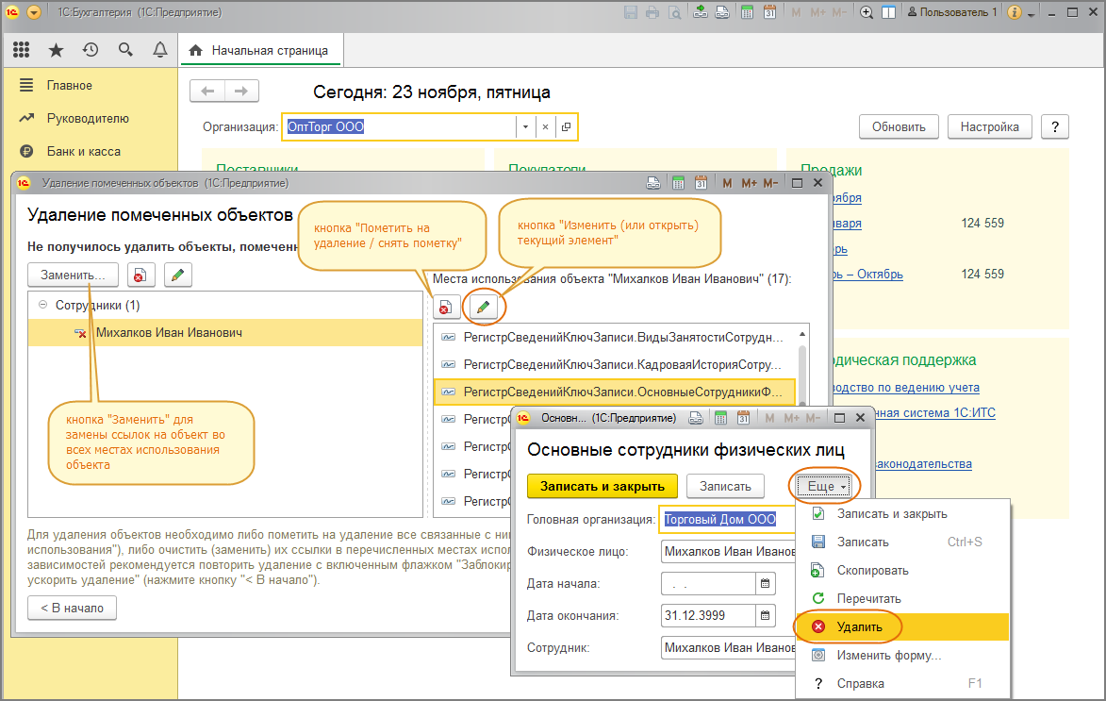Image resolution: width=1106 pixels, height=701 pixels.
Task: Click mark-for-deletion icon above usage places list
Action: [x=446, y=307]
